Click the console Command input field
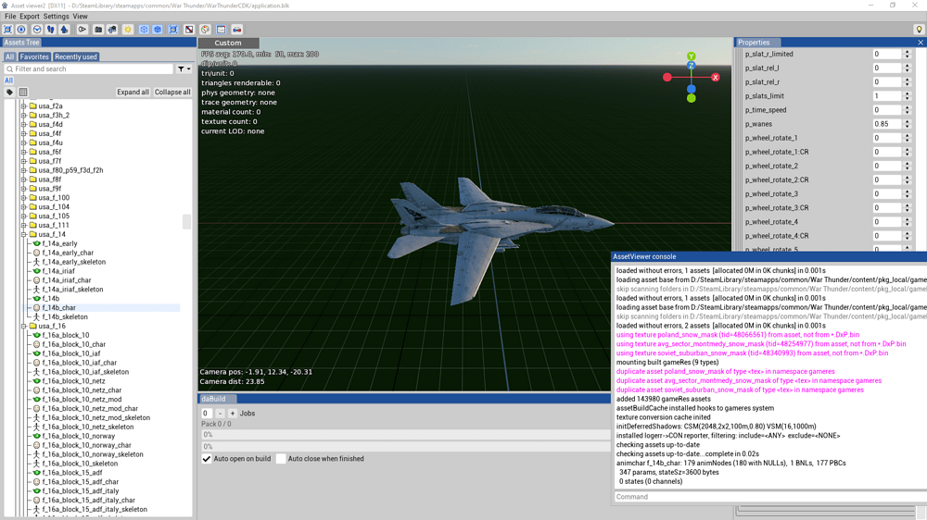Image resolution: width=927 pixels, height=520 pixels. click(768, 496)
